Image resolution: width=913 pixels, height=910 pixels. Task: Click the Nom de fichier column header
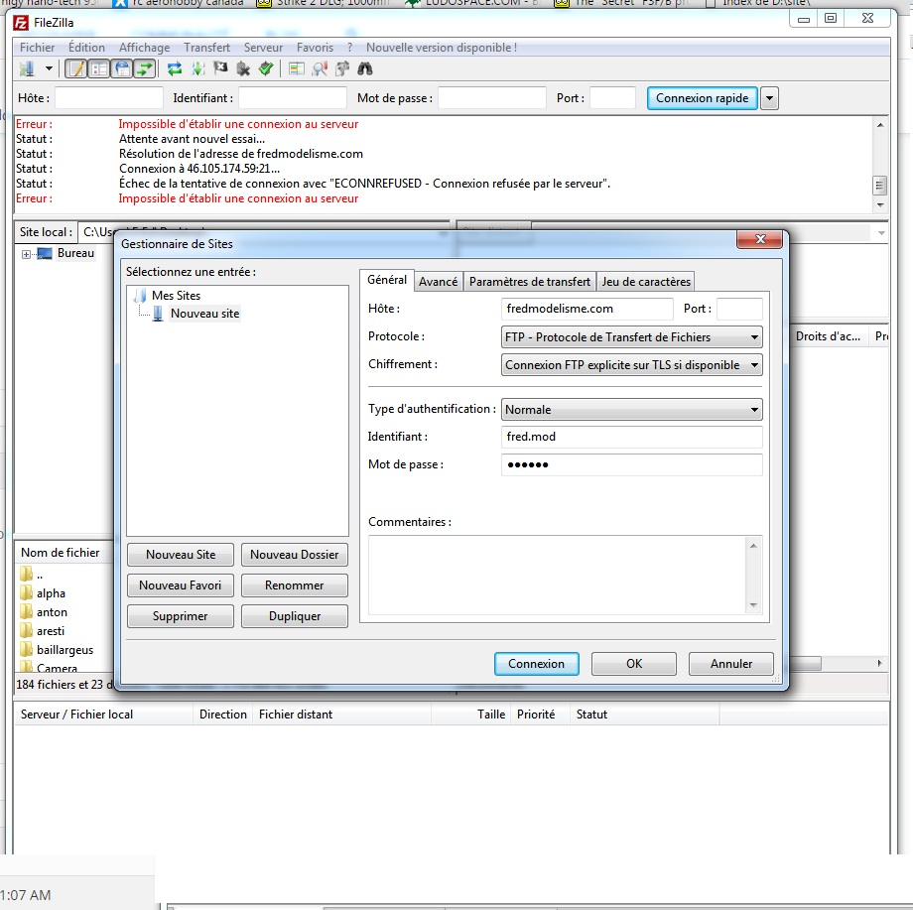[60, 553]
